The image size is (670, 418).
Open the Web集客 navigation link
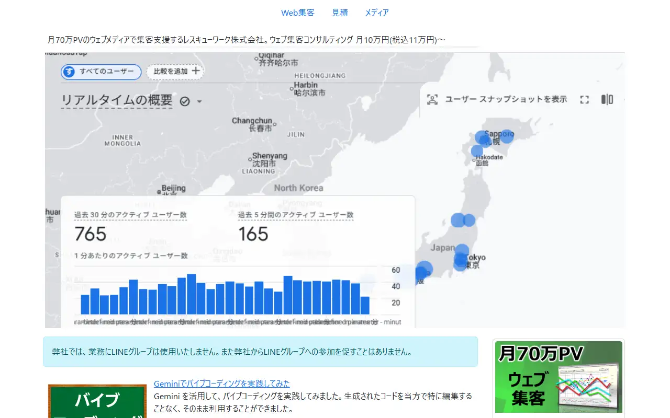pos(298,13)
